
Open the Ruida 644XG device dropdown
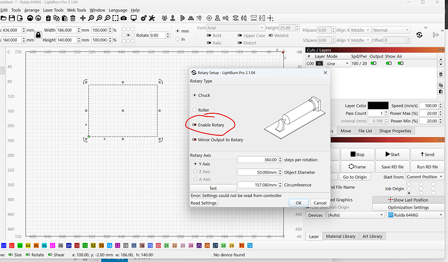[x=416, y=215]
